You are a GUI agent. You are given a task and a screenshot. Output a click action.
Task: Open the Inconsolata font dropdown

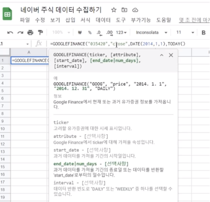click(x=152, y=32)
